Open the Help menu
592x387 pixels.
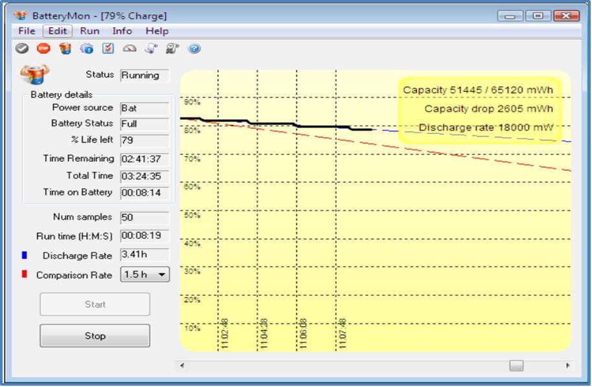pyautogui.click(x=157, y=31)
